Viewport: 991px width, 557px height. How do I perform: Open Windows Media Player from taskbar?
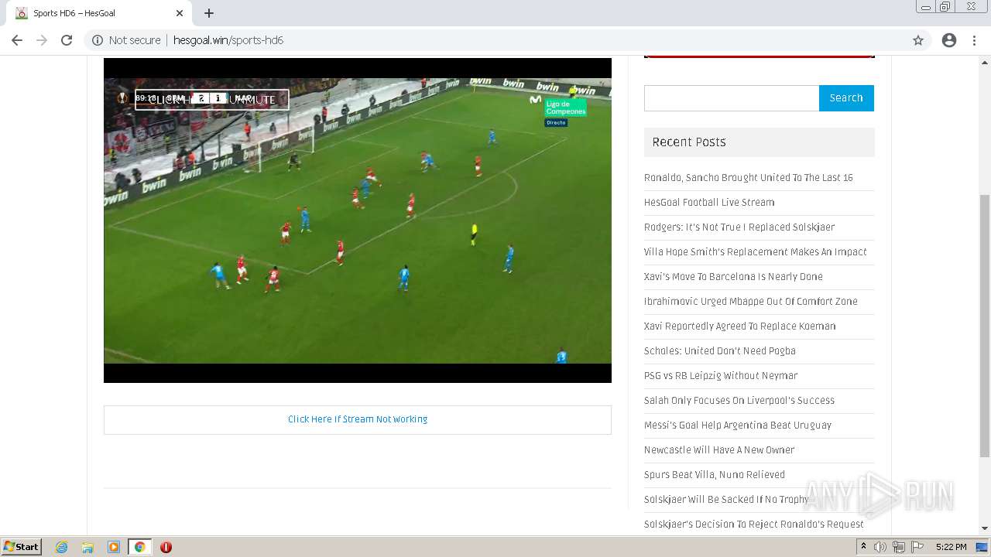(114, 547)
